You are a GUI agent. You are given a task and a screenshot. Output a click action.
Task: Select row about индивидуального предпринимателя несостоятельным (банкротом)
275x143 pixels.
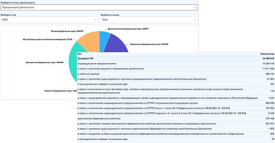[x=176, y=79]
